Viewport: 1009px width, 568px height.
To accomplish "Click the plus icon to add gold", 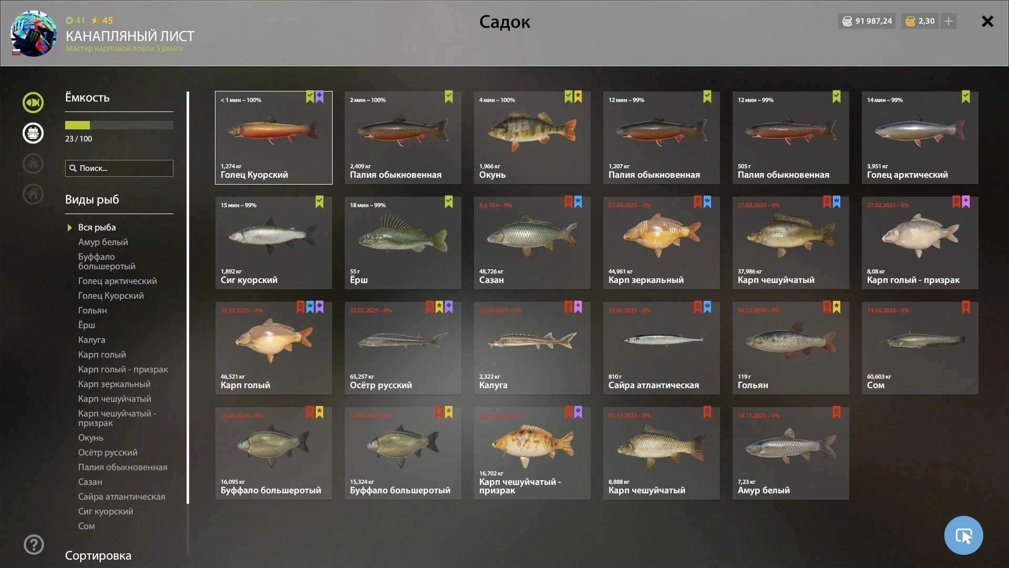I will click(949, 21).
